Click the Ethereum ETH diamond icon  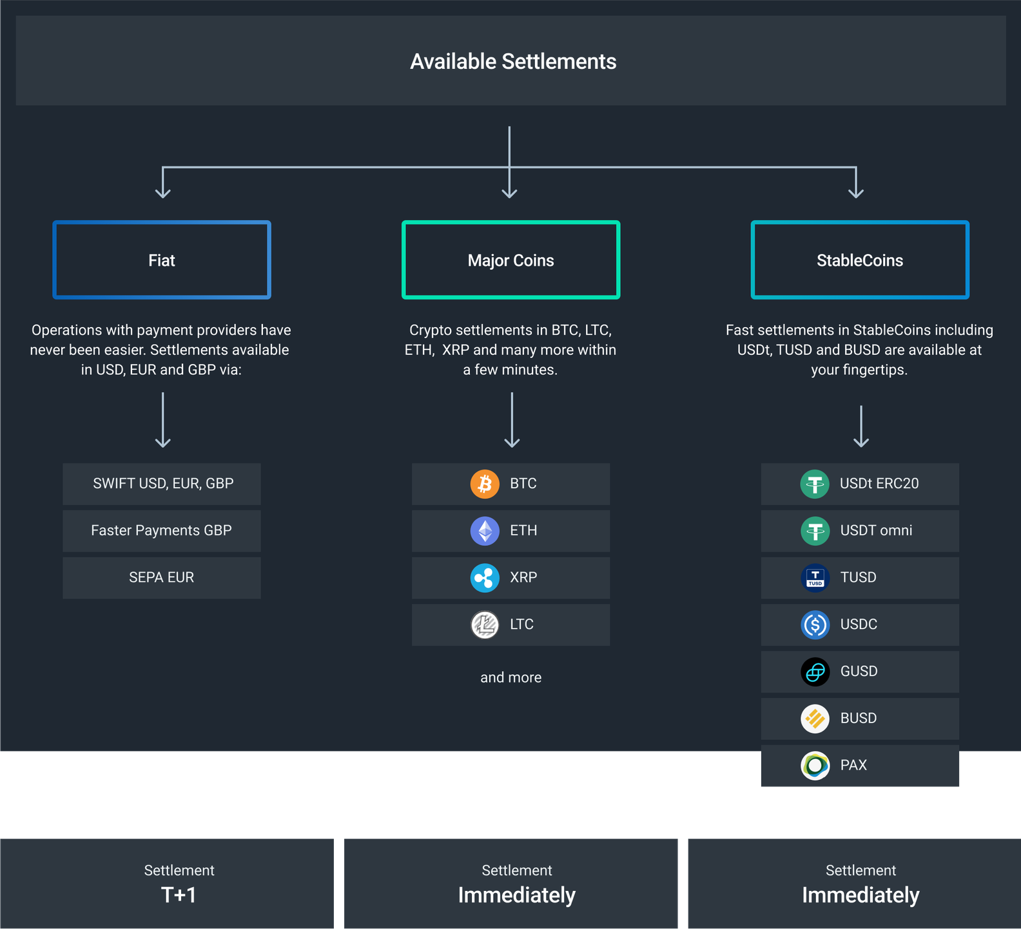click(485, 531)
